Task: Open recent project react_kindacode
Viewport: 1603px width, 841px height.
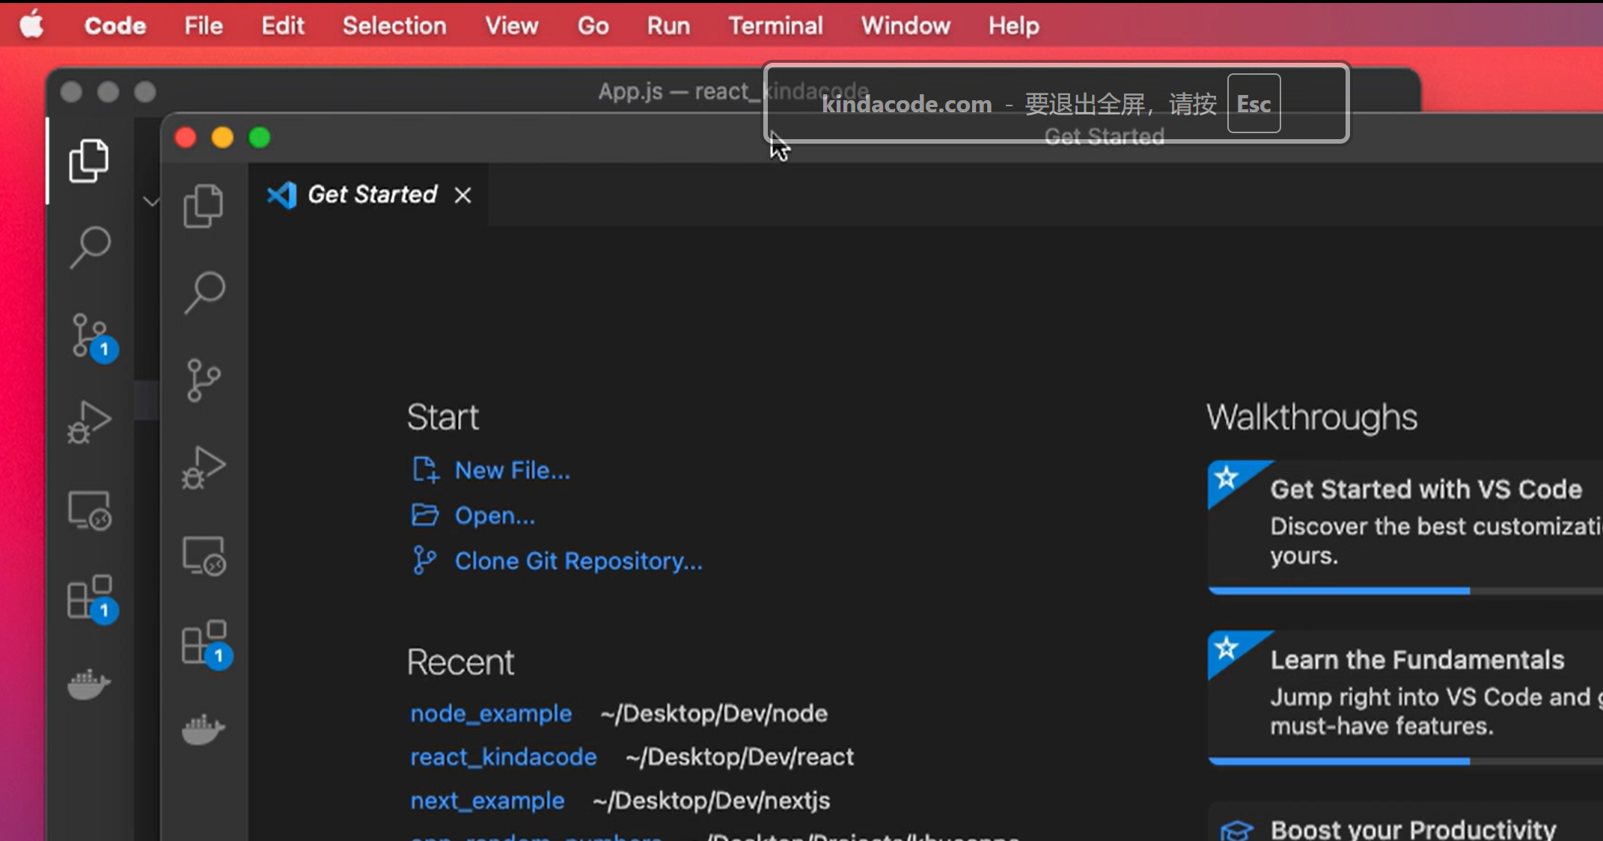Action: pyautogui.click(x=504, y=756)
